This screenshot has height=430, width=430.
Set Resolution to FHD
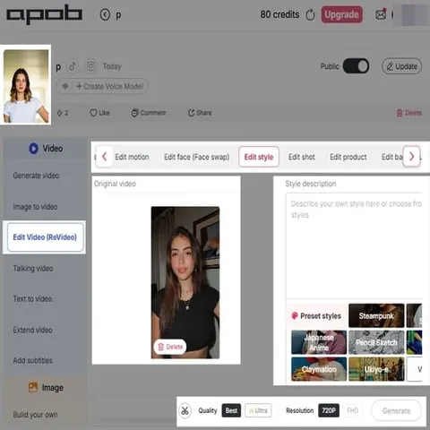352,410
